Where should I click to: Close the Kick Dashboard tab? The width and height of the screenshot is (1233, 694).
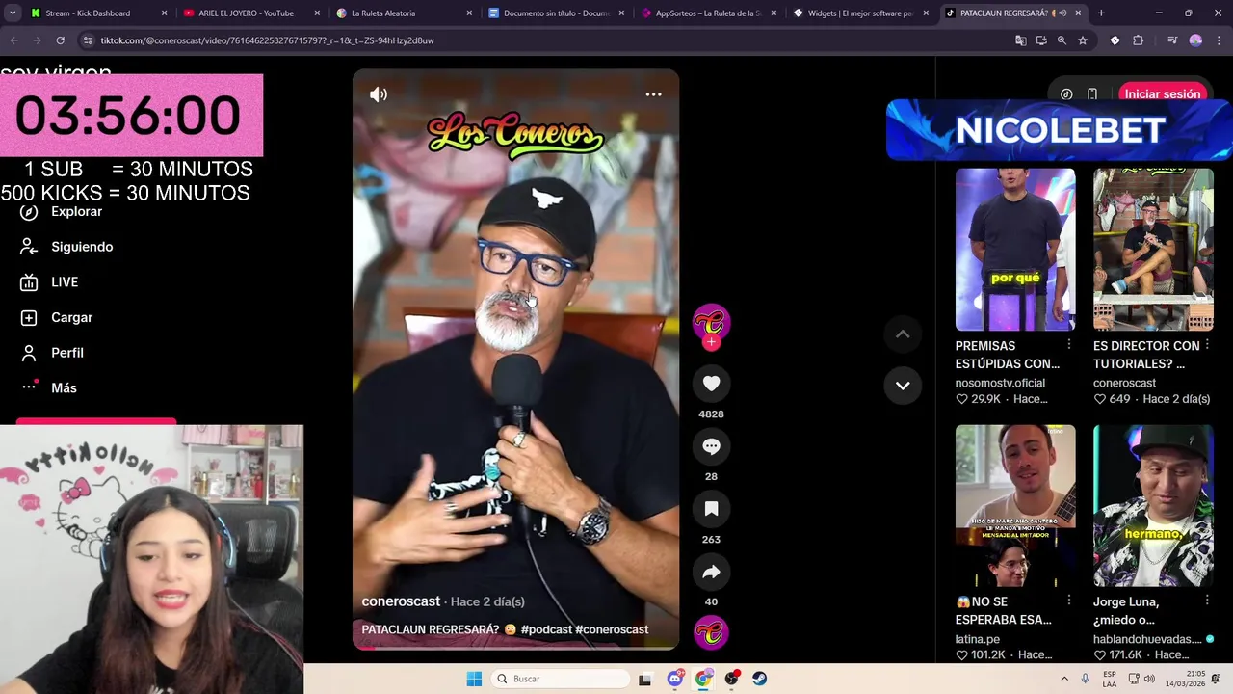[x=164, y=13]
